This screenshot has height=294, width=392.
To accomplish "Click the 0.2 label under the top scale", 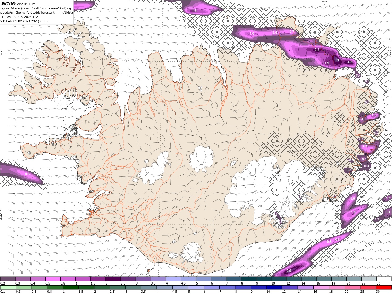I will coord(2,283).
